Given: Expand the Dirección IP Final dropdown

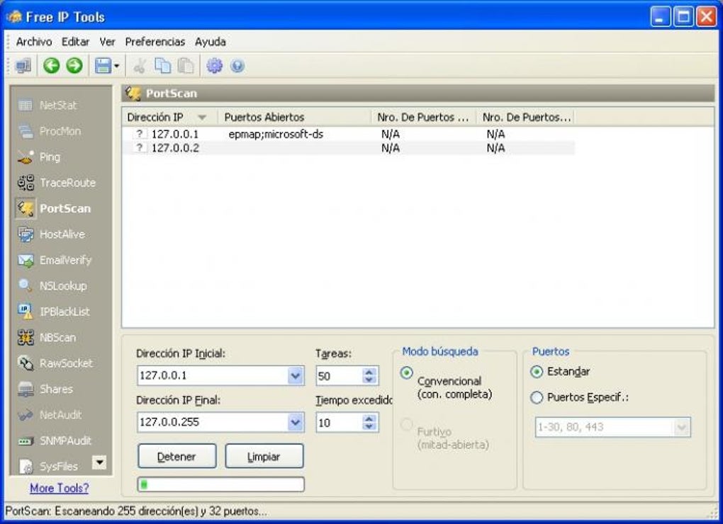Looking at the screenshot, I should point(296,422).
